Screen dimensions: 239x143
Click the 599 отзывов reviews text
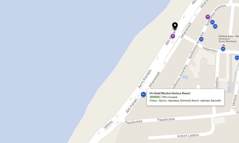[x=170, y=97]
